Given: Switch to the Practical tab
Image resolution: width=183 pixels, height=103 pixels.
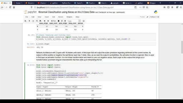Looking at the screenshot, I should (x=91, y=3).
